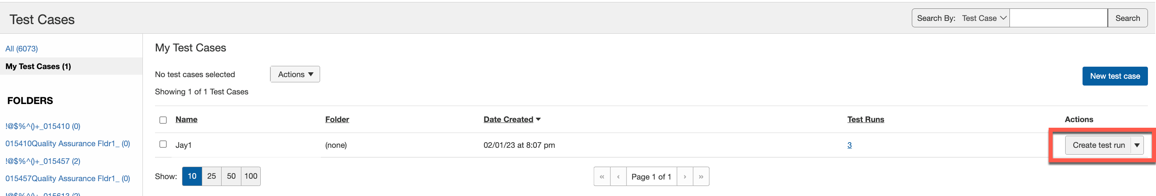Go to first page double-arrow icon
This screenshot has width=1156, height=196.
click(602, 177)
